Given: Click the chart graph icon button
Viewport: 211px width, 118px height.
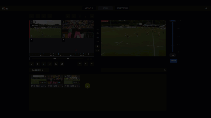Looking at the screenshot, I should point(56,64).
